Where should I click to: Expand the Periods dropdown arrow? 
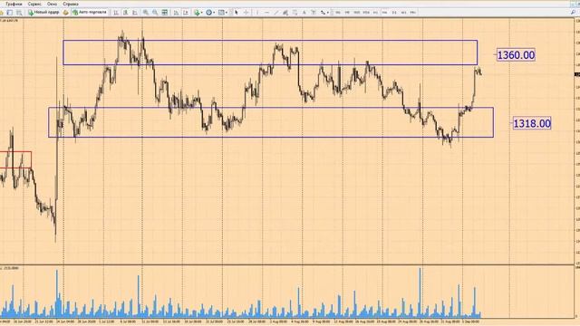pyautogui.click(x=214, y=13)
